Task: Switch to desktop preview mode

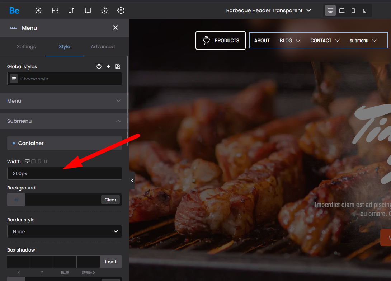Action: click(330, 10)
